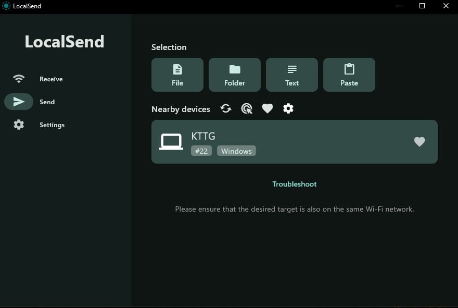Click the Selection heading
The width and height of the screenshot is (458, 308).
(x=169, y=47)
